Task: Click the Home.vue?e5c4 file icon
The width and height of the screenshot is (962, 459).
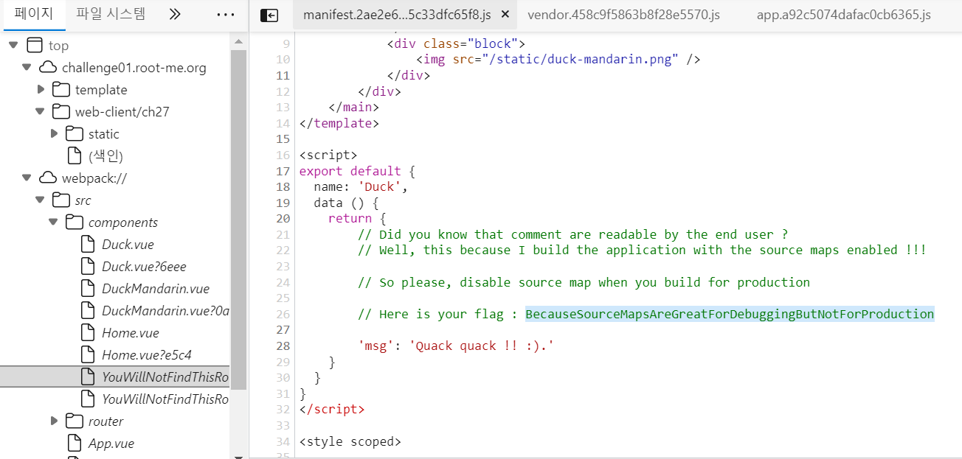Action: click(x=88, y=355)
